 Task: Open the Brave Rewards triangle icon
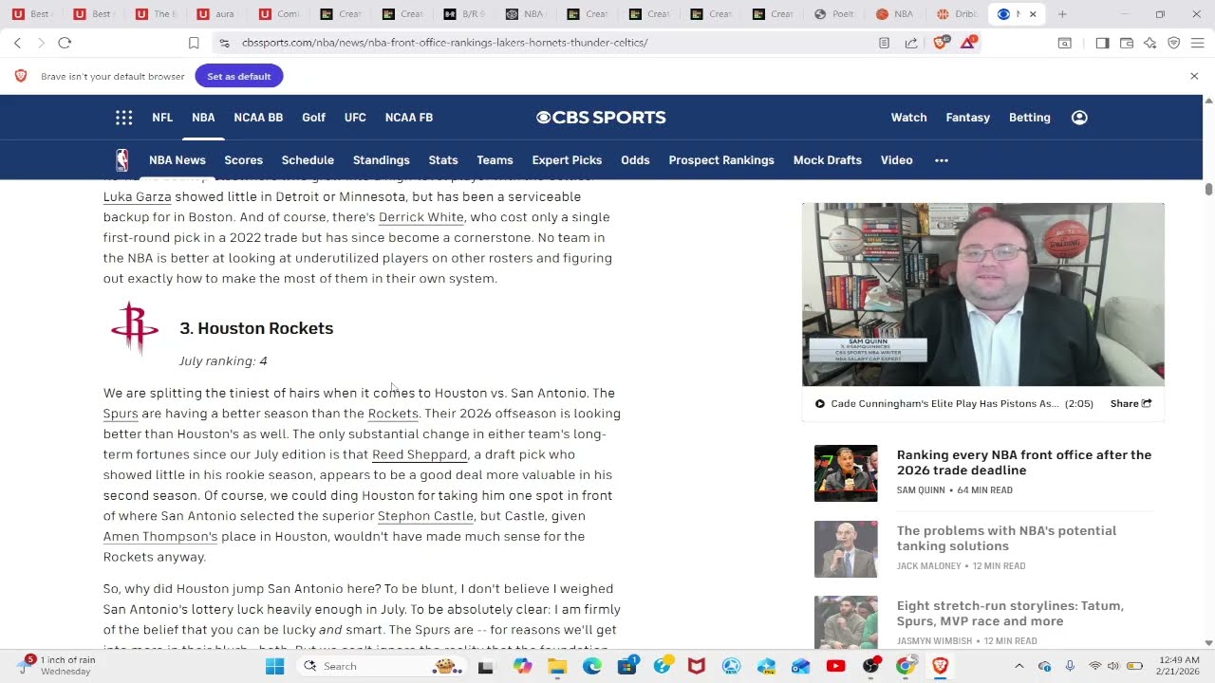pyautogui.click(x=968, y=42)
